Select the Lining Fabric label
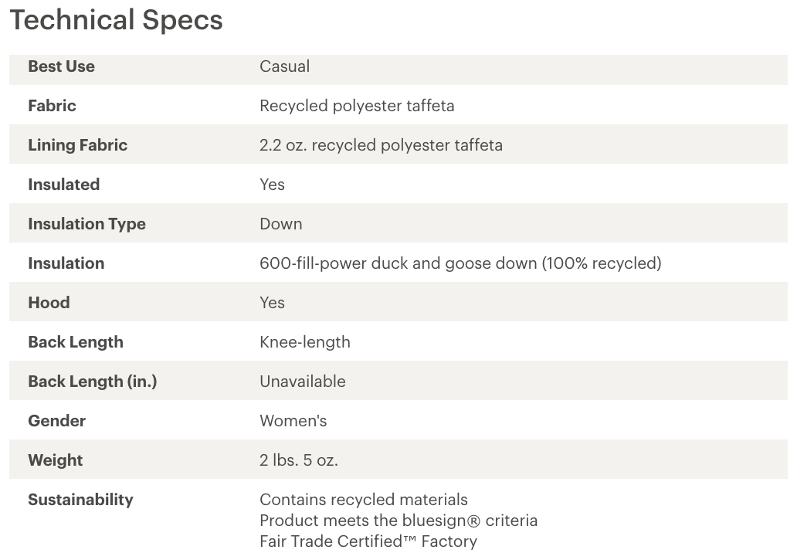797x553 pixels. coord(77,145)
